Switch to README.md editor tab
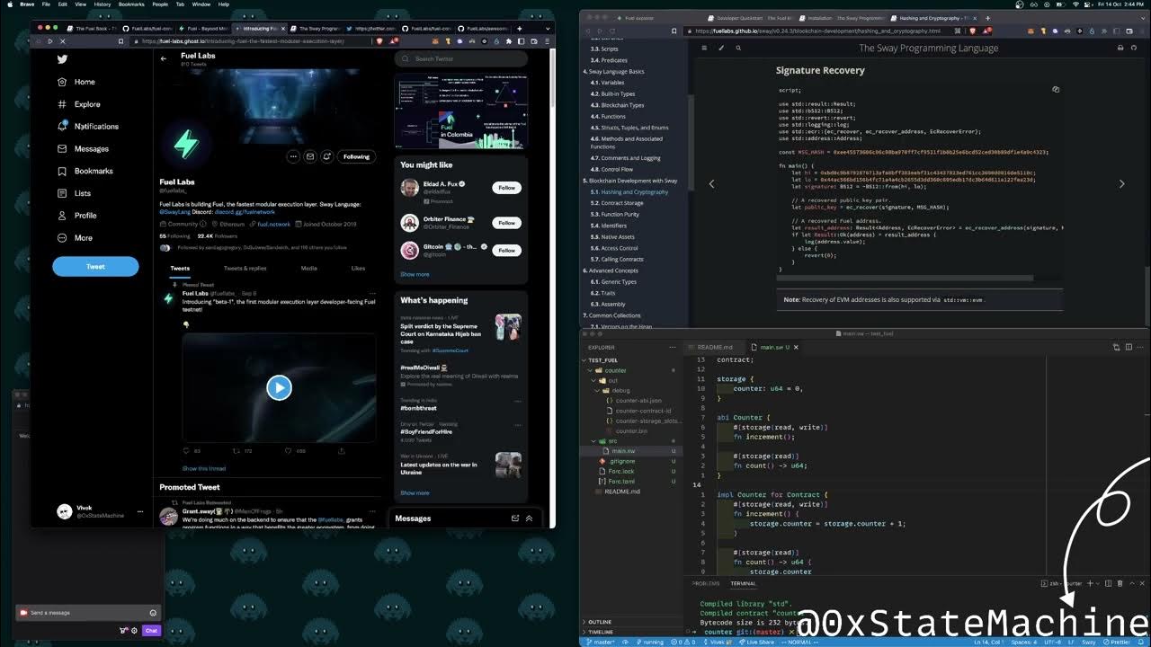Image resolution: width=1151 pixels, height=647 pixels. click(715, 347)
